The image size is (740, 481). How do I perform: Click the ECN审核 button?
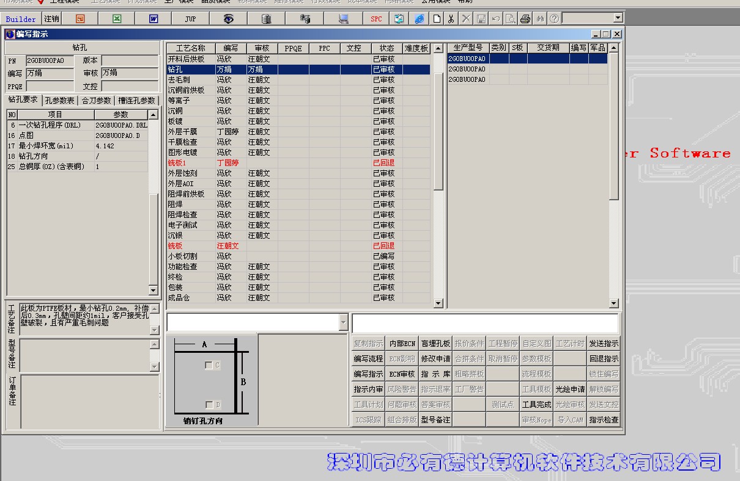coord(402,374)
